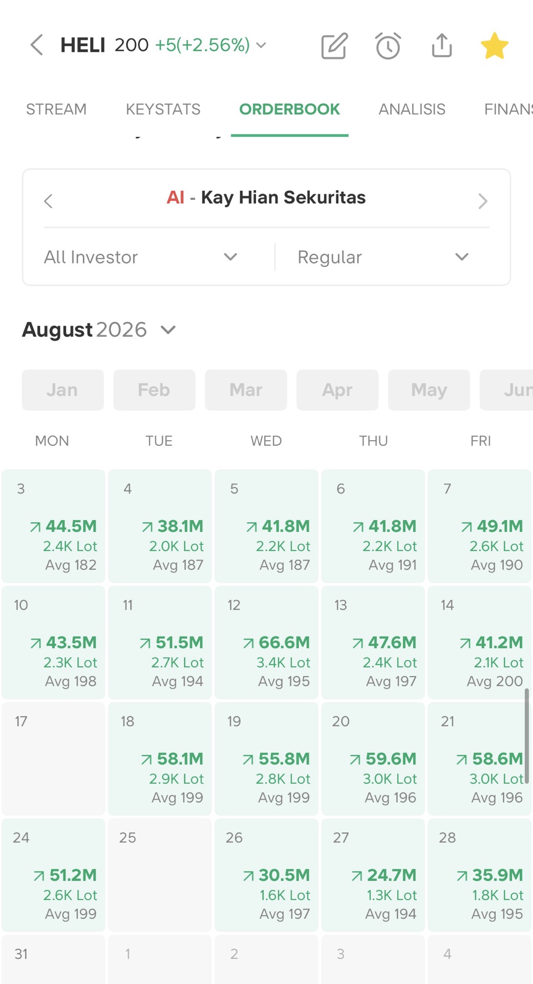Open August 20 cell with 59.6M
Image resolution: width=533 pixels, height=984 pixels.
click(x=373, y=758)
